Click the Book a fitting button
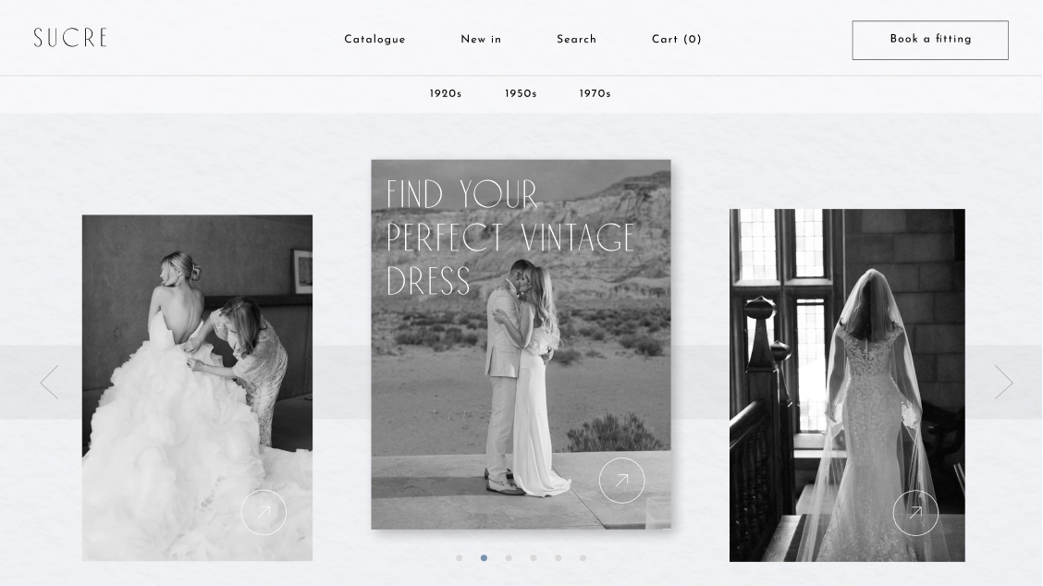Image resolution: width=1043 pixels, height=586 pixels. click(x=930, y=40)
